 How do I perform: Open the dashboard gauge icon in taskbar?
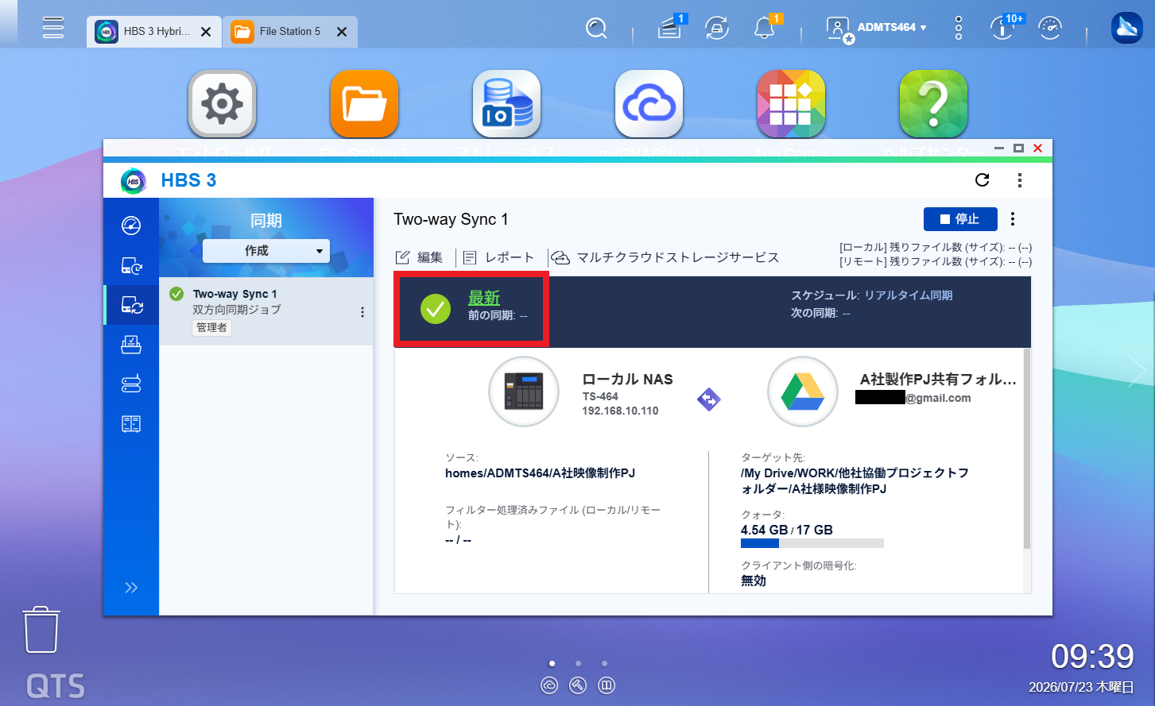(1050, 29)
